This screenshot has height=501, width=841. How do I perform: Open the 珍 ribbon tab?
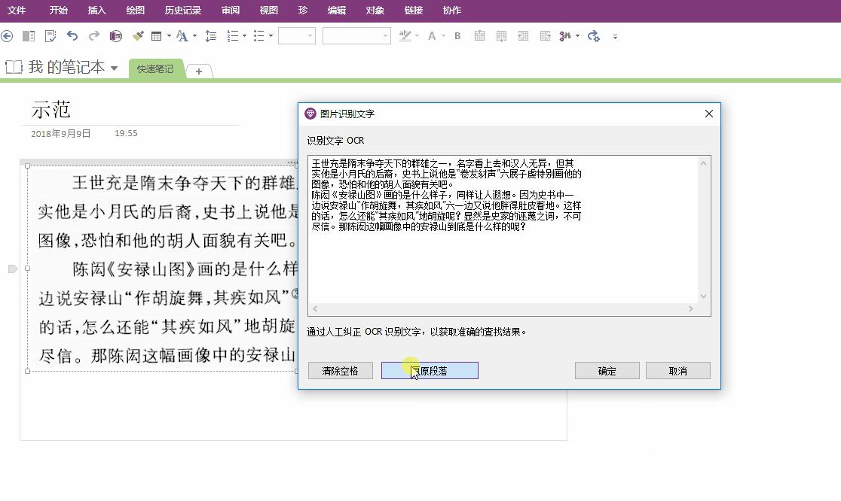(x=302, y=11)
